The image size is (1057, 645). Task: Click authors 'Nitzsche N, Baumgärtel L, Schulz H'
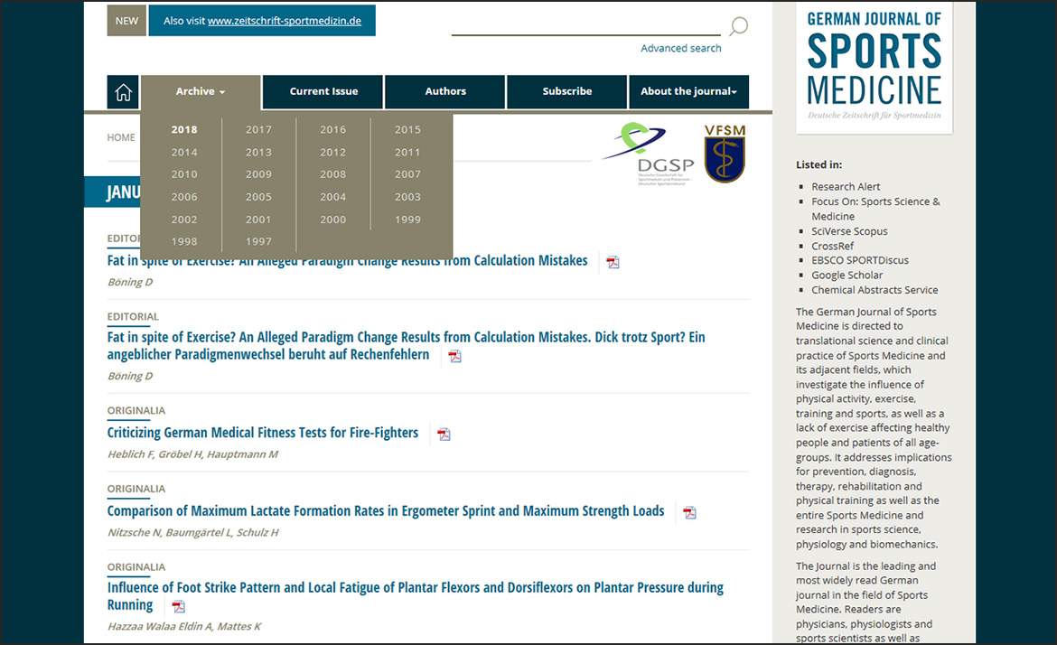192,532
